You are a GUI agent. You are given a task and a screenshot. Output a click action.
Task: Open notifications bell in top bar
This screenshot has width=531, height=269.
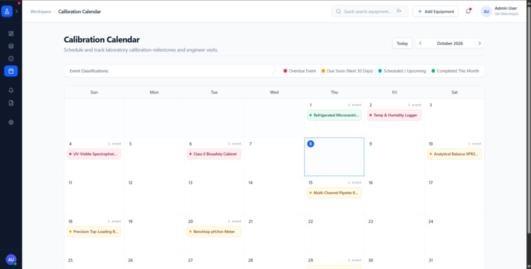click(468, 11)
